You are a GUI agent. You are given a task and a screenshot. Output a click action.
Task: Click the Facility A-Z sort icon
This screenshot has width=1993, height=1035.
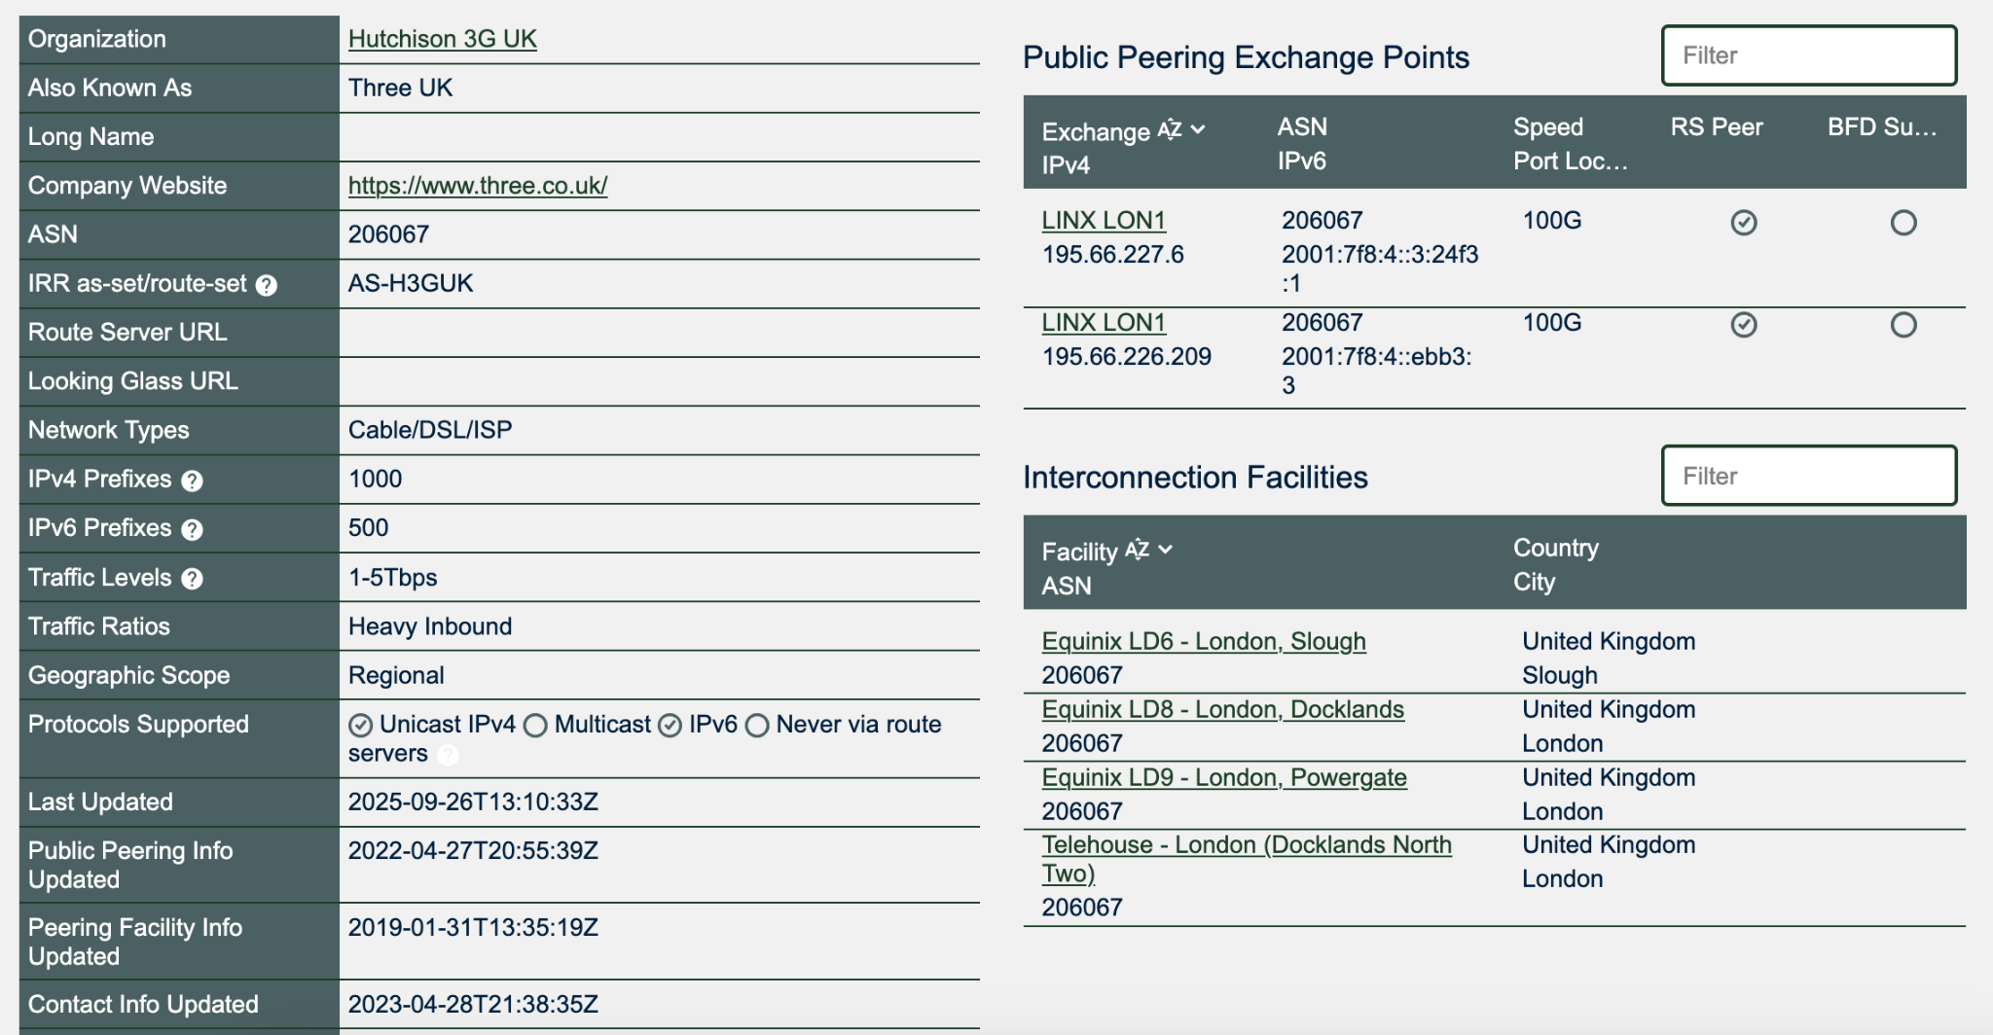pyautogui.click(x=1137, y=551)
